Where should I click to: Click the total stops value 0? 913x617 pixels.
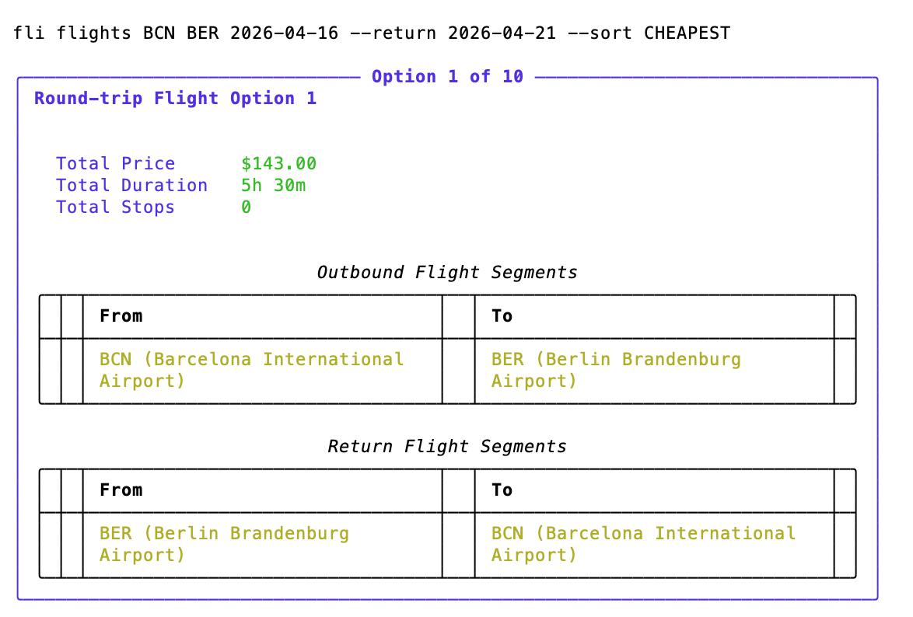point(246,207)
